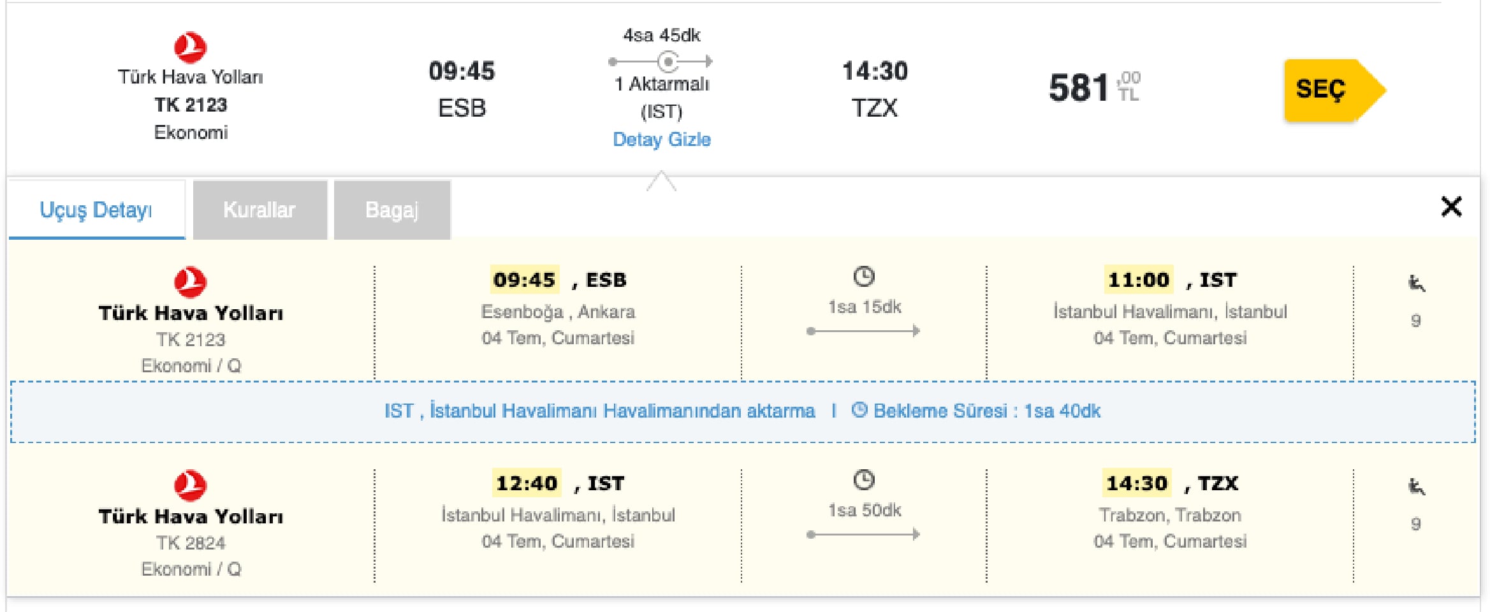
Task: Click the seat icon for ESB-IST segment
Action: click(x=1416, y=283)
